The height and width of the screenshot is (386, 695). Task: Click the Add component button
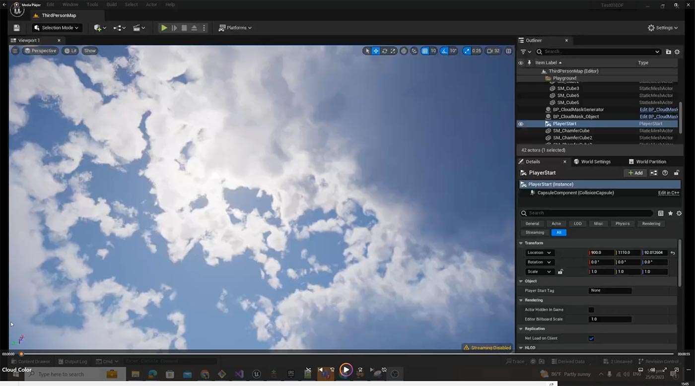(635, 173)
